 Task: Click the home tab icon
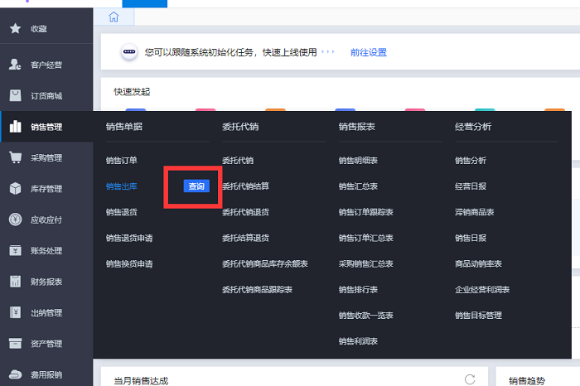pyautogui.click(x=114, y=17)
